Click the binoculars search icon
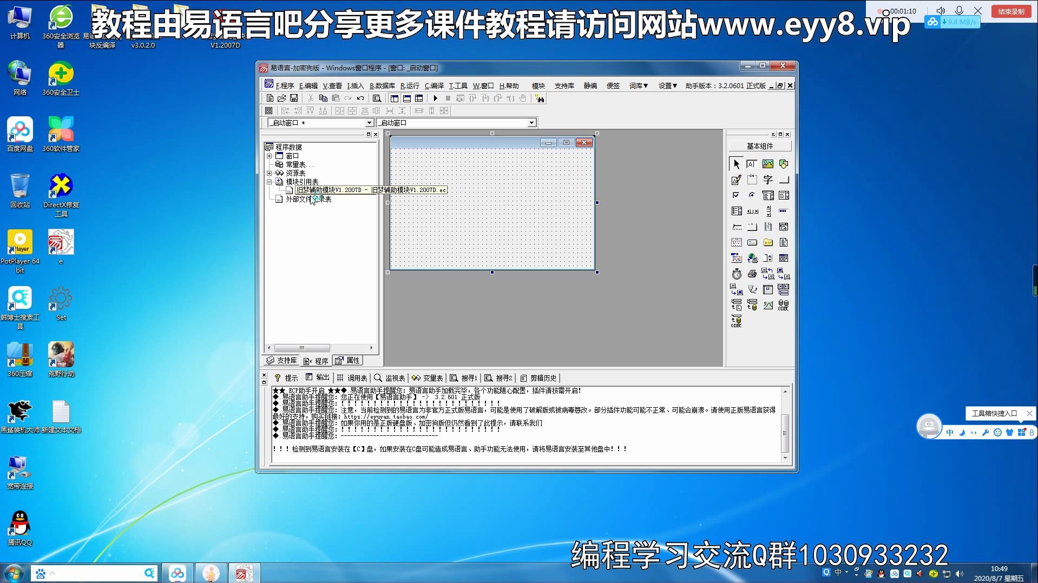 [x=540, y=98]
